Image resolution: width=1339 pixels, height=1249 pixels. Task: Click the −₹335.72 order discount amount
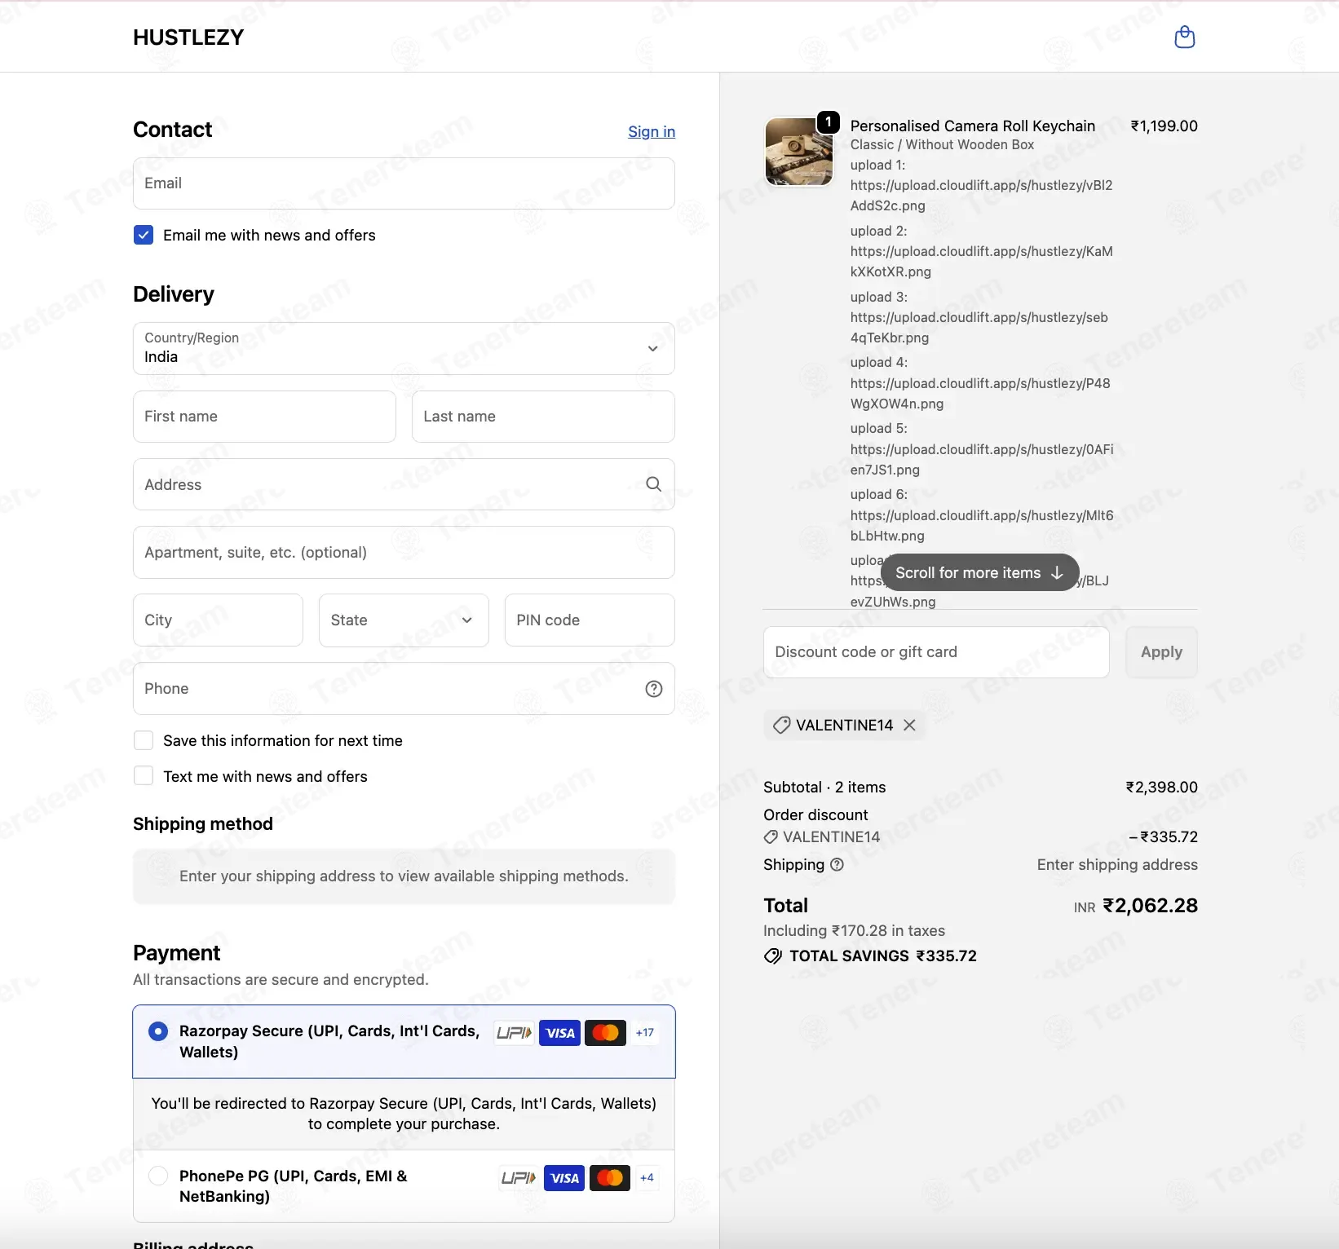pos(1163,837)
